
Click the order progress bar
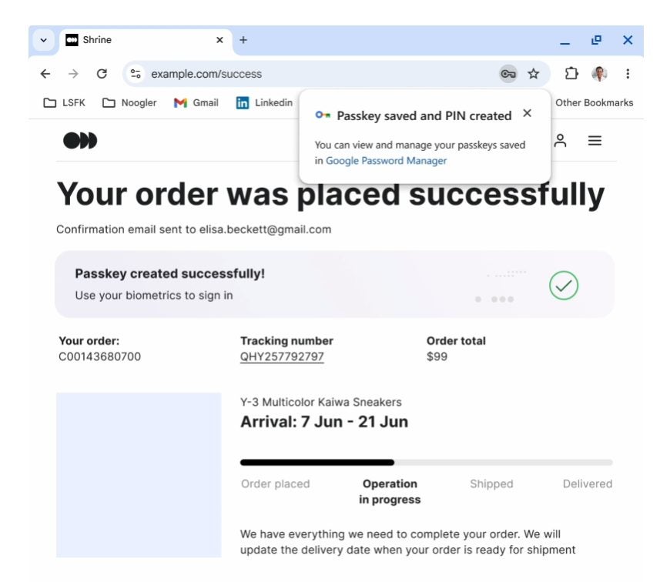[x=427, y=463]
